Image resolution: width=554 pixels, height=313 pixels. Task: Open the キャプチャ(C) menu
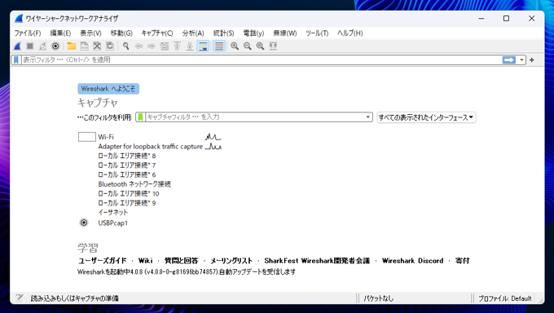click(157, 33)
